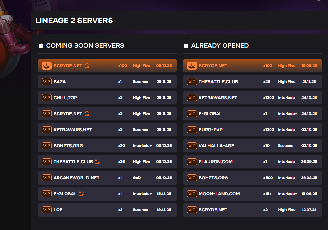Click the VIP badge on ARCANEWORLD.NET row
The width and height of the screenshot is (328, 230).
[47, 178]
